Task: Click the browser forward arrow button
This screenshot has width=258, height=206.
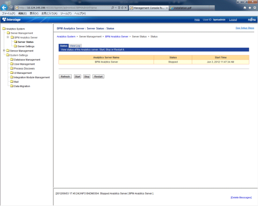Action: (11, 7)
